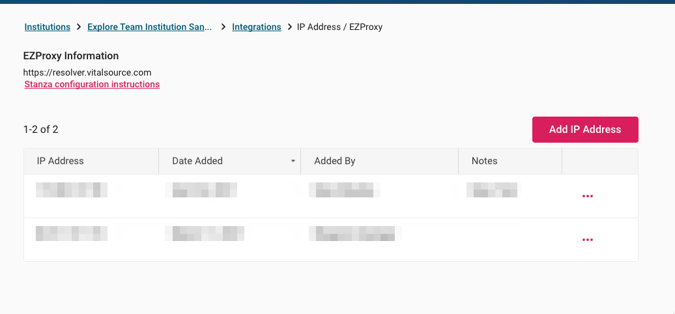Click the chevron after Institutions breadcrumb
The image size is (675, 314).
click(x=79, y=27)
